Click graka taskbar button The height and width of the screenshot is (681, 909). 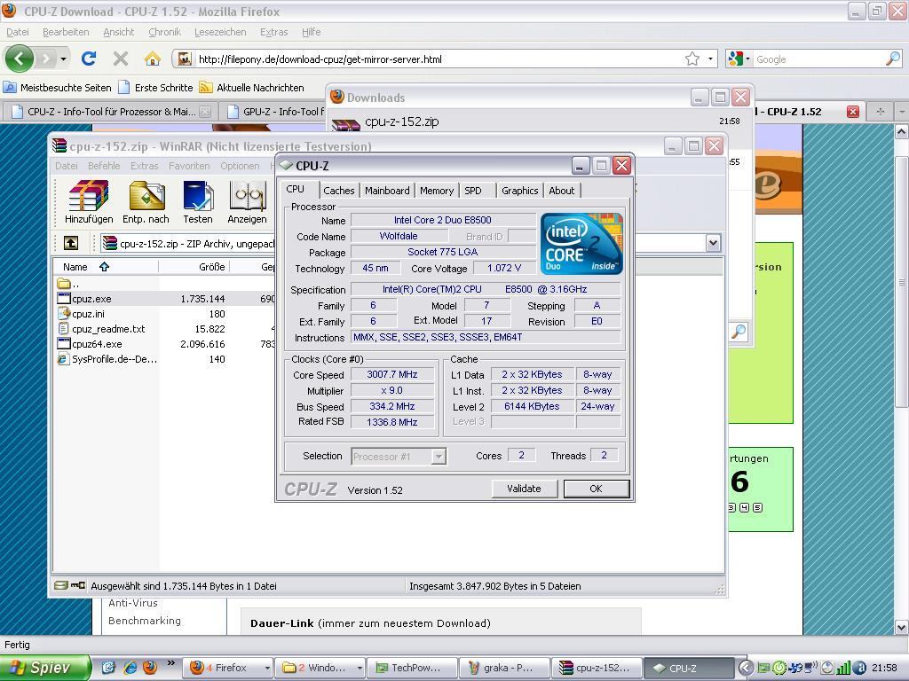coord(504,668)
